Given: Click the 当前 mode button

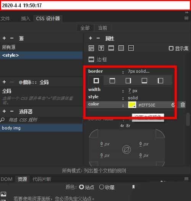Looking at the screenshot, I should 102,28.
